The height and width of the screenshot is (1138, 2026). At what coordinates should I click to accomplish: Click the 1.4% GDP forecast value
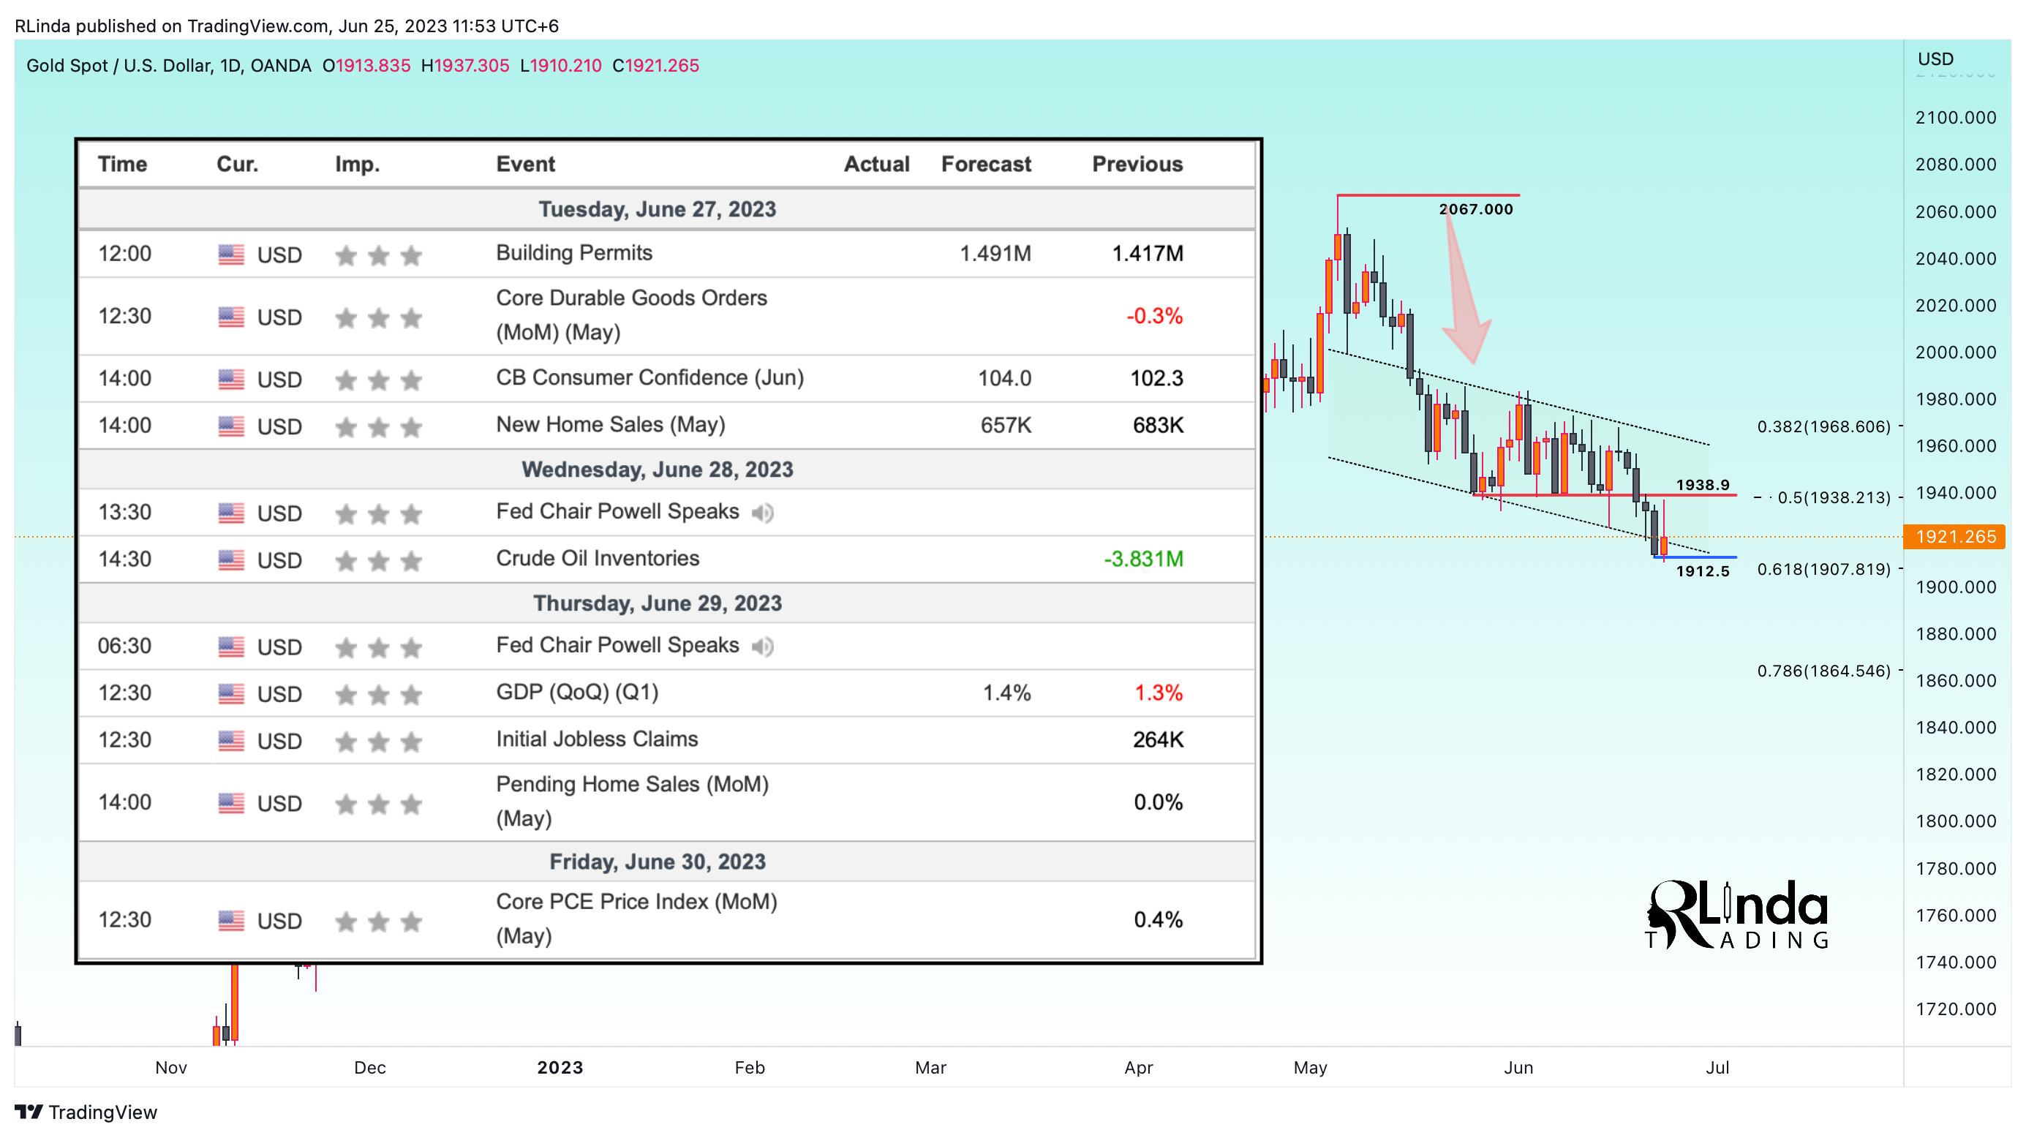coord(1006,693)
